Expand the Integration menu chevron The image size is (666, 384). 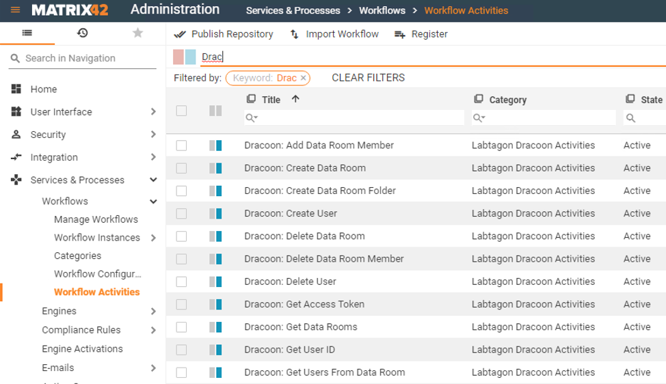tap(153, 157)
